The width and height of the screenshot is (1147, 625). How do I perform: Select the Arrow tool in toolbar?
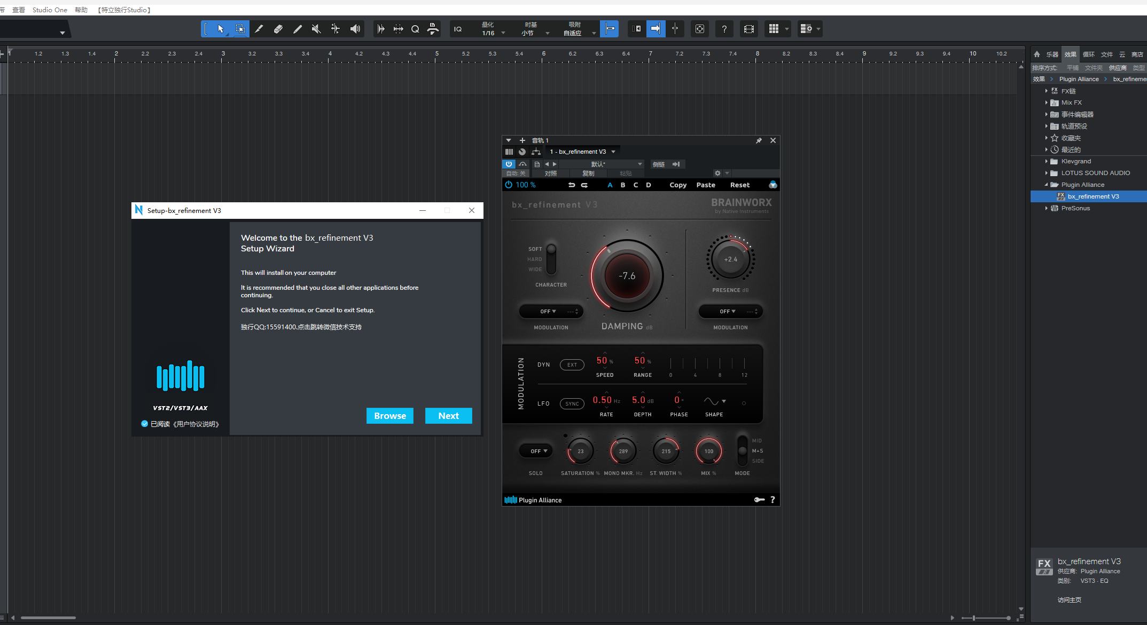[x=221, y=29]
